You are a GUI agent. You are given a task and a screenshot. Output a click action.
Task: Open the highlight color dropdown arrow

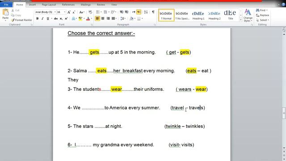tap(84, 18)
